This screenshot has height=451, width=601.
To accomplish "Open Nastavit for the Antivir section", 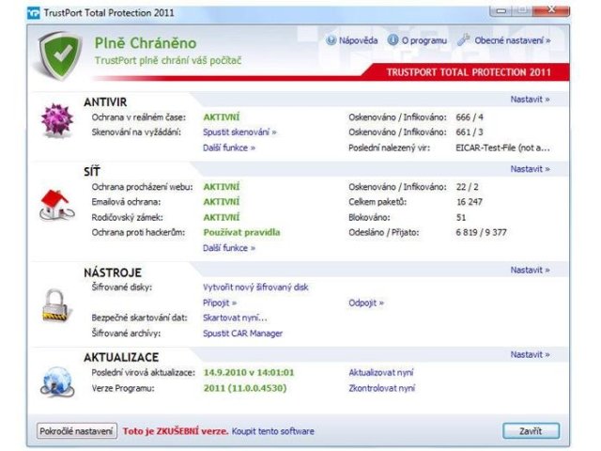I will [x=530, y=99].
